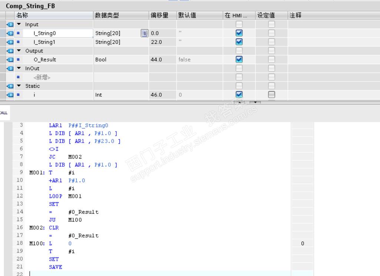Click the blue parameter marker beside I_String0
This screenshot has height=276, width=380.
click(x=18, y=33)
